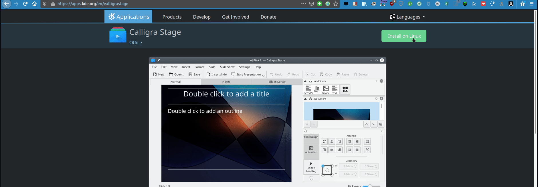Screen dimensions: 538x187
Task: Open the Format menu
Action: tap(199, 67)
